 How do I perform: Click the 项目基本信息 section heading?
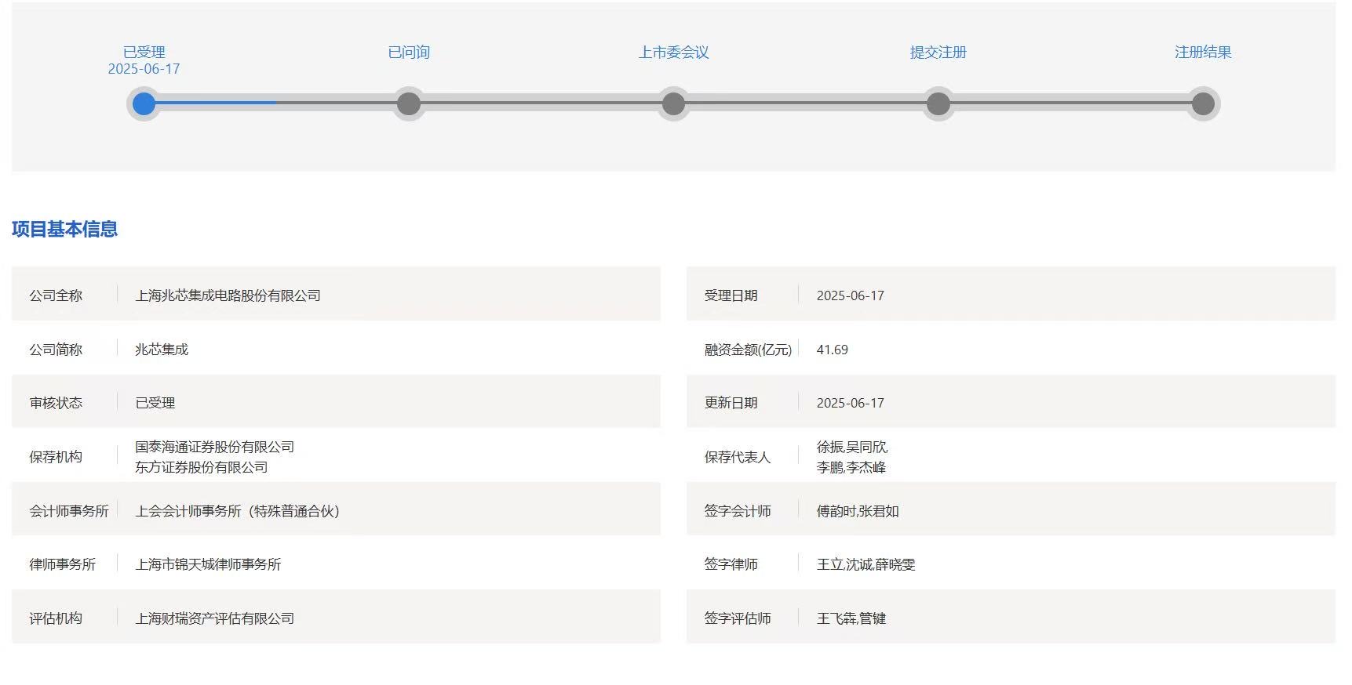pos(64,229)
